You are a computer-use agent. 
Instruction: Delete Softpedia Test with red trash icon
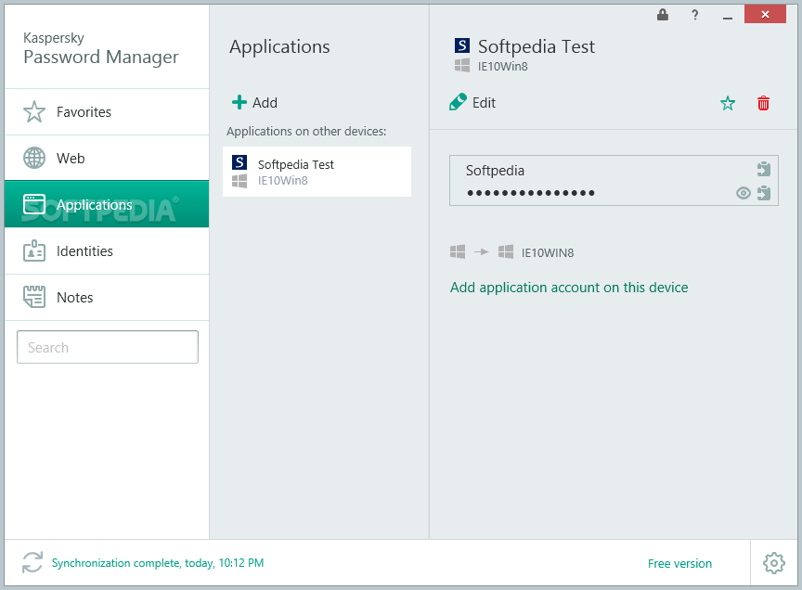point(763,103)
